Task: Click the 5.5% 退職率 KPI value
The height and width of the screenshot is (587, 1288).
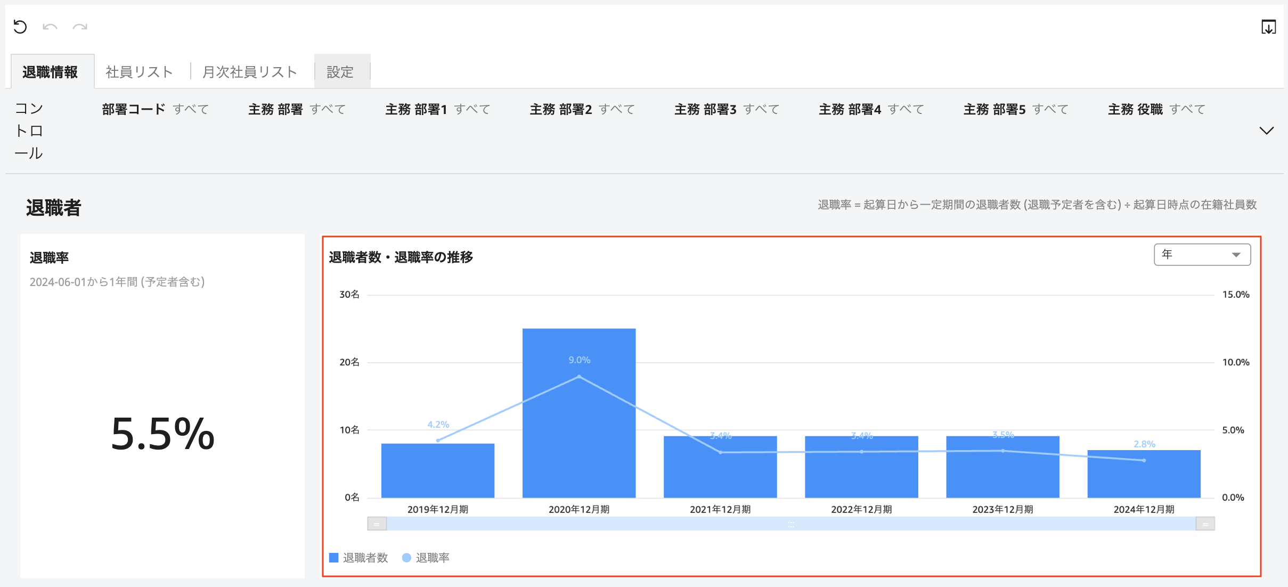Action: (x=162, y=434)
